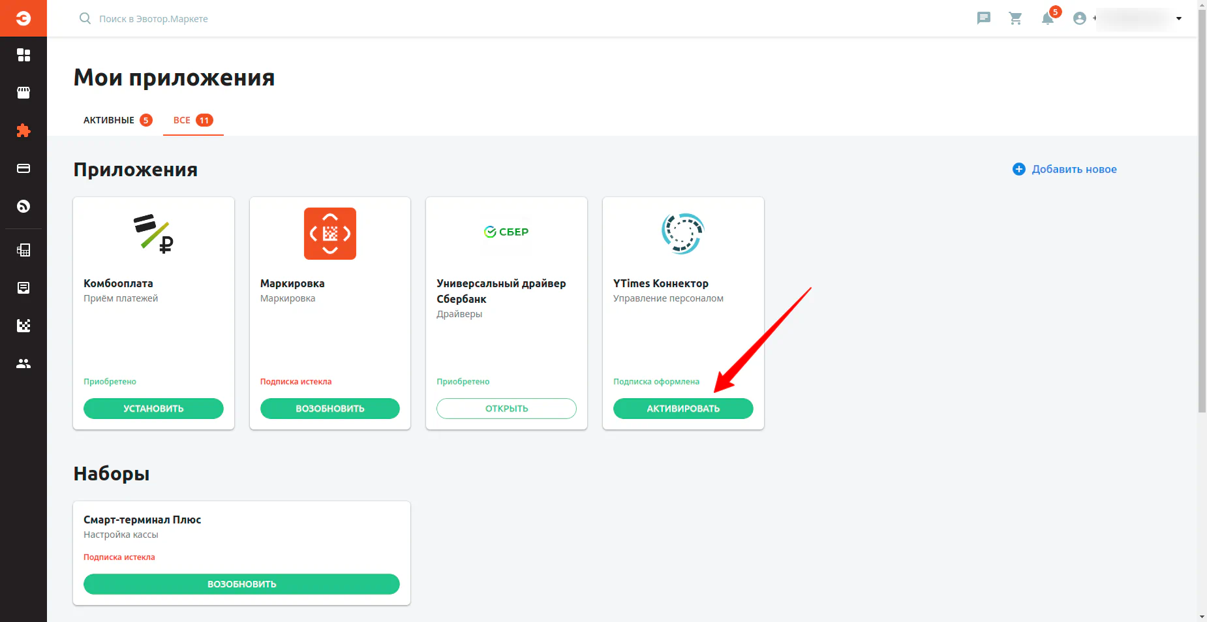Viewport: 1207px width, 622px height.
Task: Click АКТИВИРОВАТЬ on the YTimes Коннектор card
Action: click(683, 409)
